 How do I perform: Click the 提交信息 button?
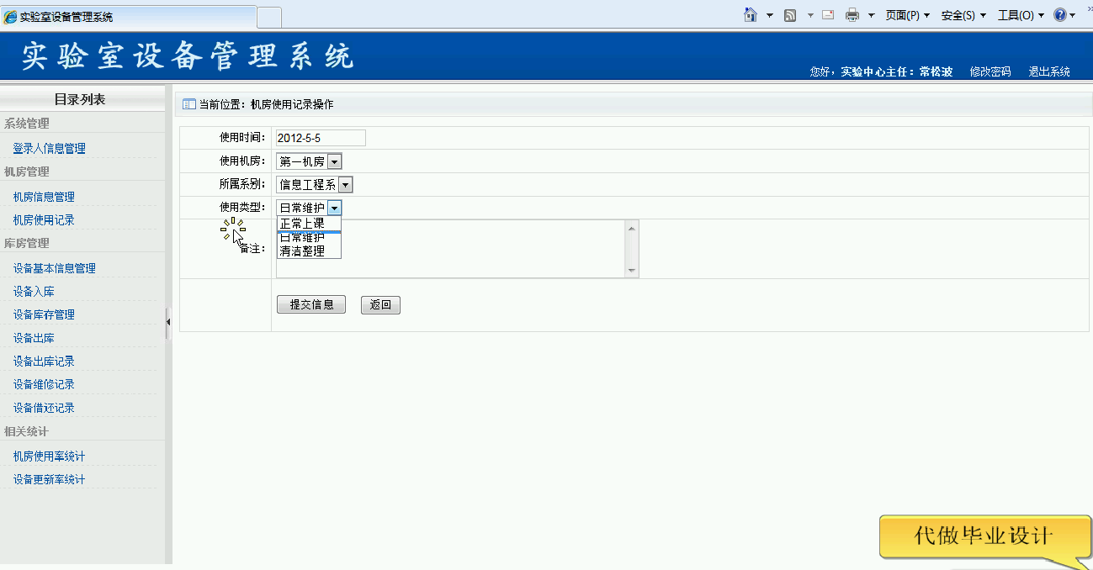[x=311, y=305]
